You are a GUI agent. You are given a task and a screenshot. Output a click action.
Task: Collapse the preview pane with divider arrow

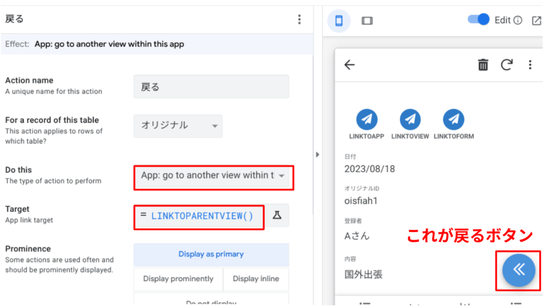tap(318, 155)
